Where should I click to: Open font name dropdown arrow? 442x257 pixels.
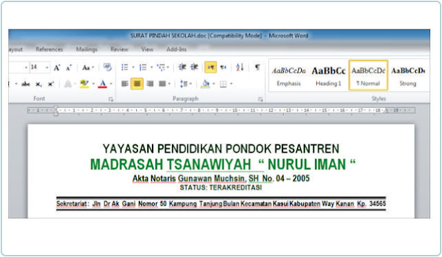pyautogui.click(x=26, y=68)
